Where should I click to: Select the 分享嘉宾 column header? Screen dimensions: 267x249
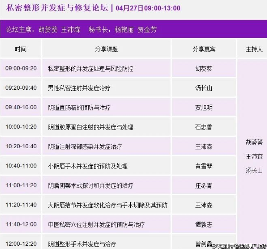[x=204, y=49]
